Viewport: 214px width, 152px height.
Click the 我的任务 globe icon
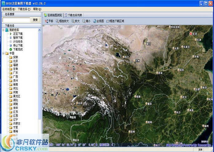coord(7,30)
